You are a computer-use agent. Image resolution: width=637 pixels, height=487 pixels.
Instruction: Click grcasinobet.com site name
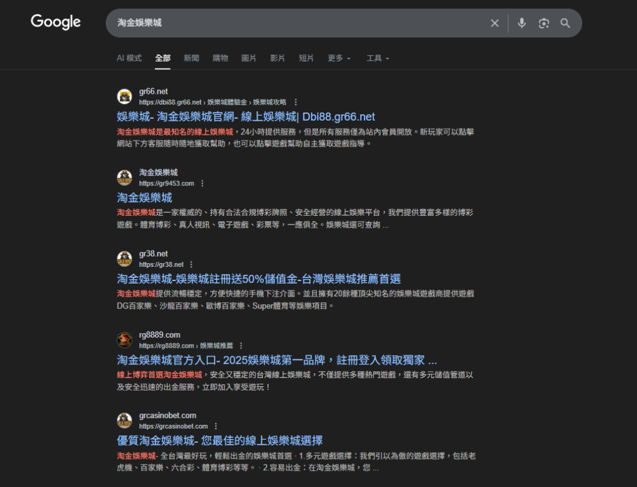point(167,415)
